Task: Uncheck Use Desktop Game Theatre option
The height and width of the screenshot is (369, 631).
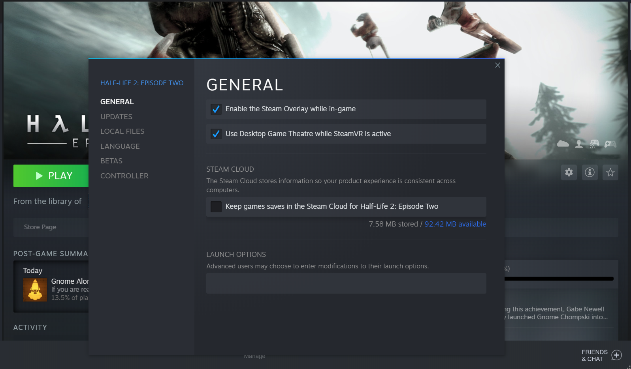Action: (x=216, y=134)
